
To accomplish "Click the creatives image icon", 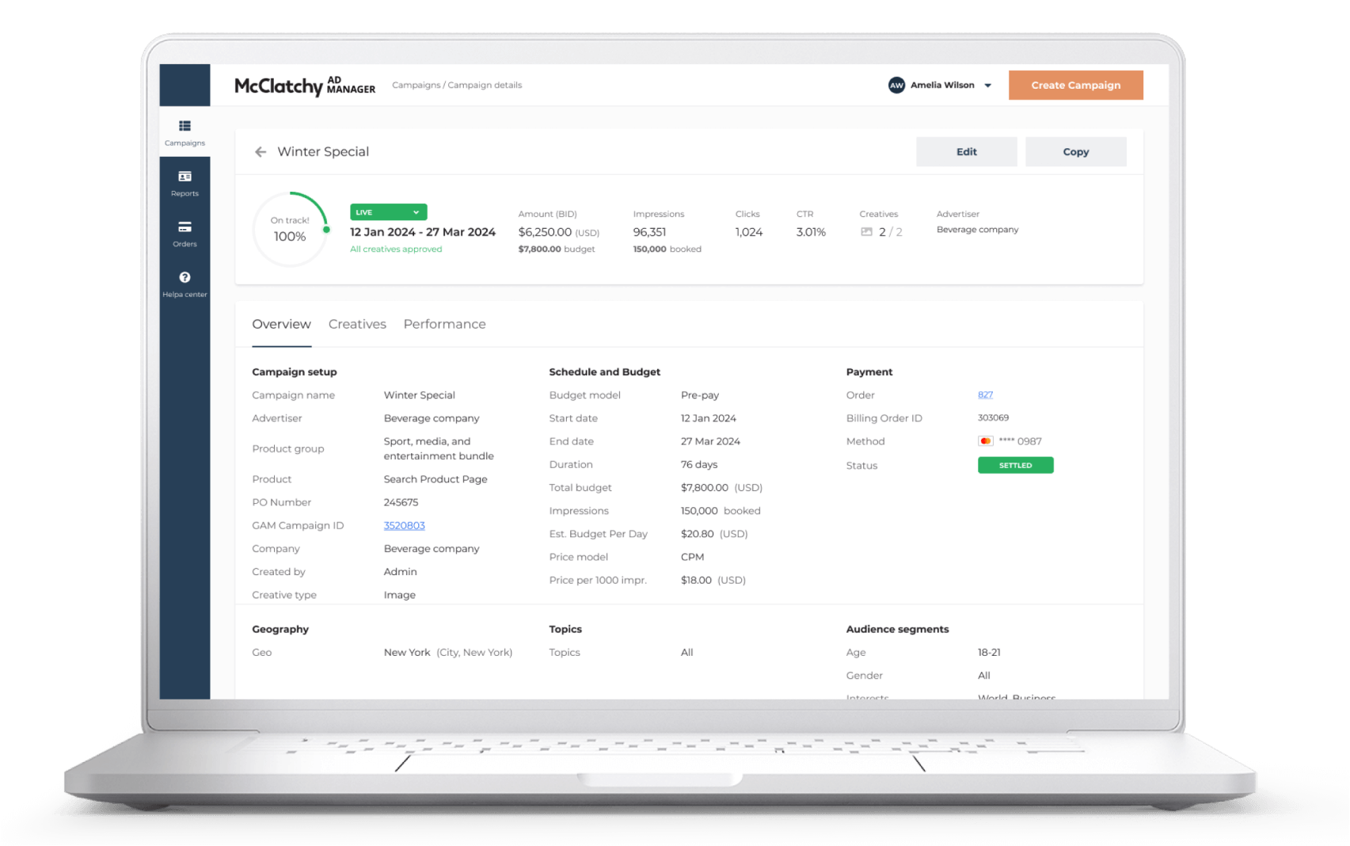I will [x=866, y=232].
